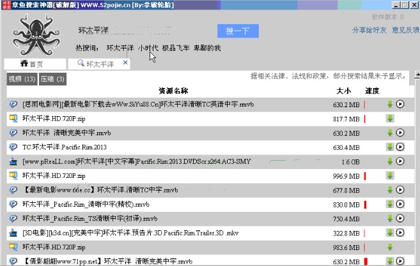This screenshot has width=420, height=266.
Task: Play the TS清晰中字(初译).rmvb video
Action: click(x=400, y=218)
